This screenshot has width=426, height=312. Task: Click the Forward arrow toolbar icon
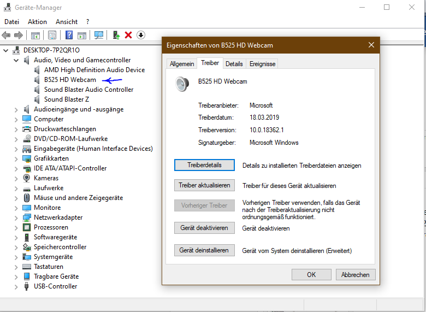pos(19,35)
